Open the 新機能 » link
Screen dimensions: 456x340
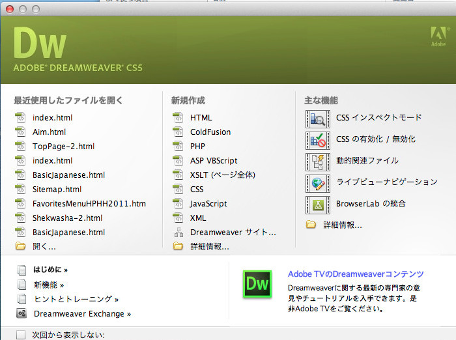[x=49, y=285]
